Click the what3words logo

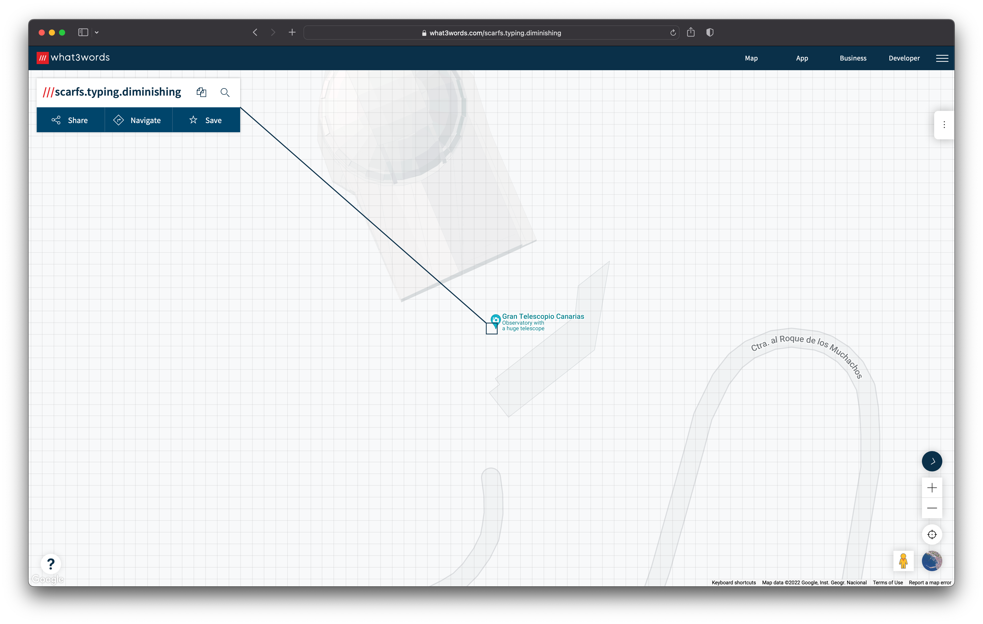pyautogui.click(x=74, y=57)
